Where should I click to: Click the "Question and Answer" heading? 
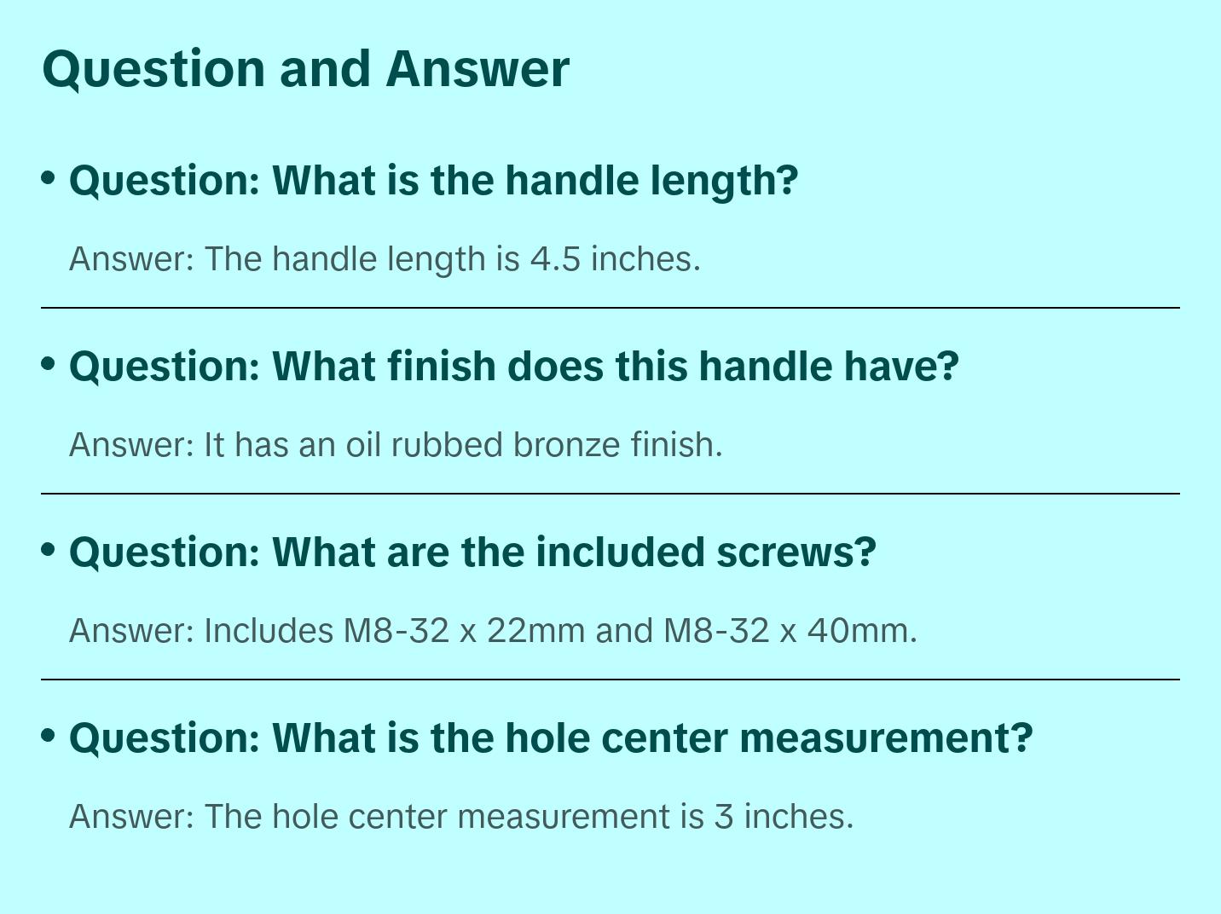(x=305, y=68)
